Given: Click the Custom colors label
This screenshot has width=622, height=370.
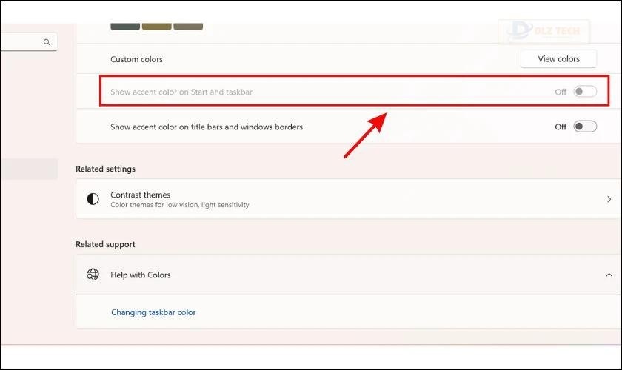Looking at the screenshot, I should pos(136,59).
